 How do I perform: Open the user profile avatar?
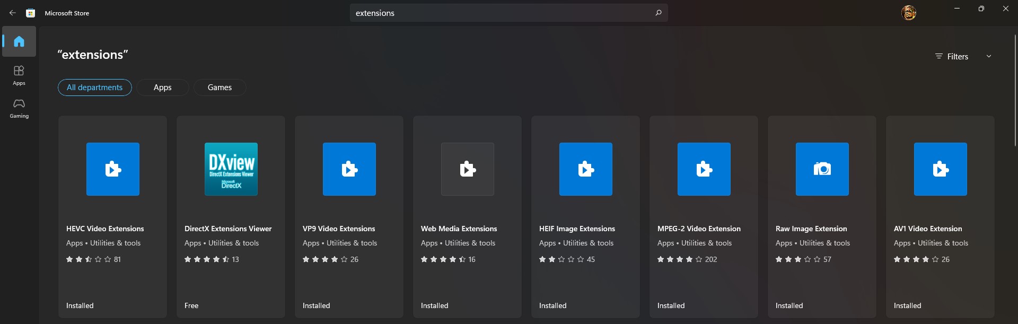(x=909, y=13)
